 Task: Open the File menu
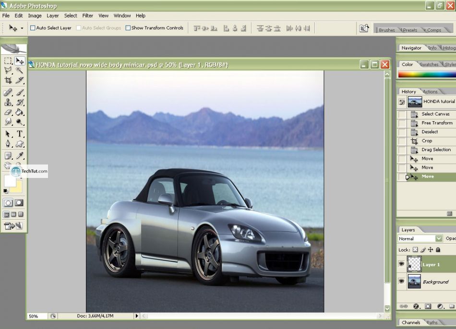pyautogui.click(x=6, y=16)
